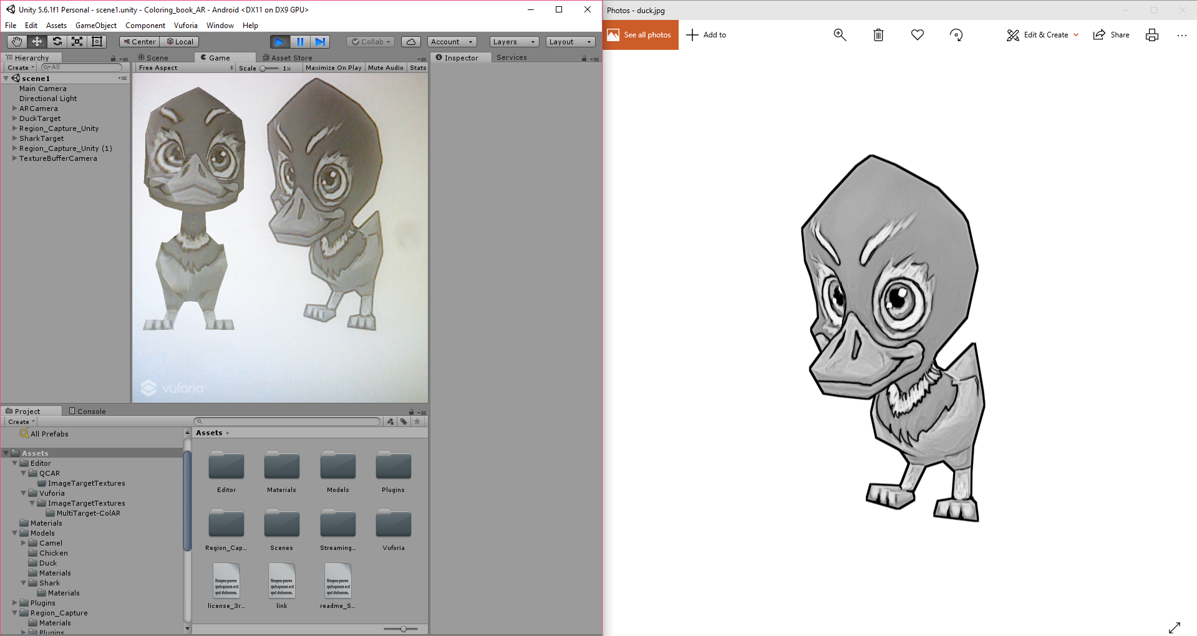This screenshot has width=1197, height=636.
Task: Click the Project icon size slider
Action: click(x=400, y=629)
